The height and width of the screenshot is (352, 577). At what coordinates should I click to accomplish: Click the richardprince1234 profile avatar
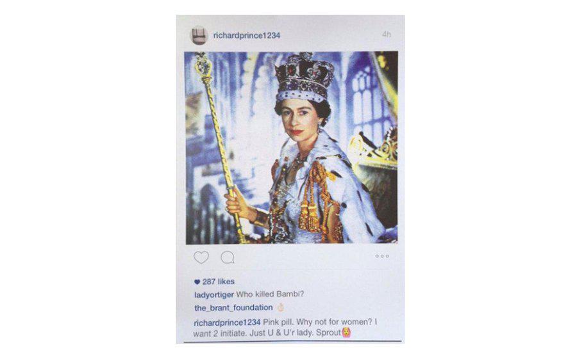point(199,36)
